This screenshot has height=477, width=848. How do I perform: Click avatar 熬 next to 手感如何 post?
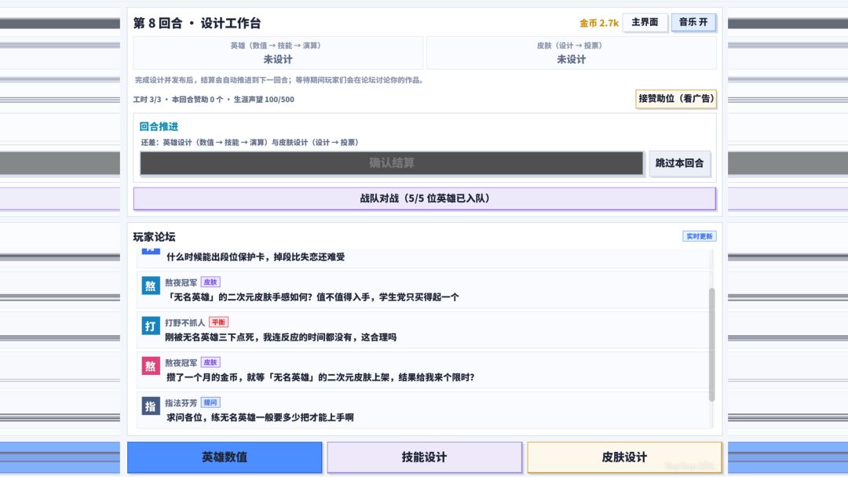150,286
